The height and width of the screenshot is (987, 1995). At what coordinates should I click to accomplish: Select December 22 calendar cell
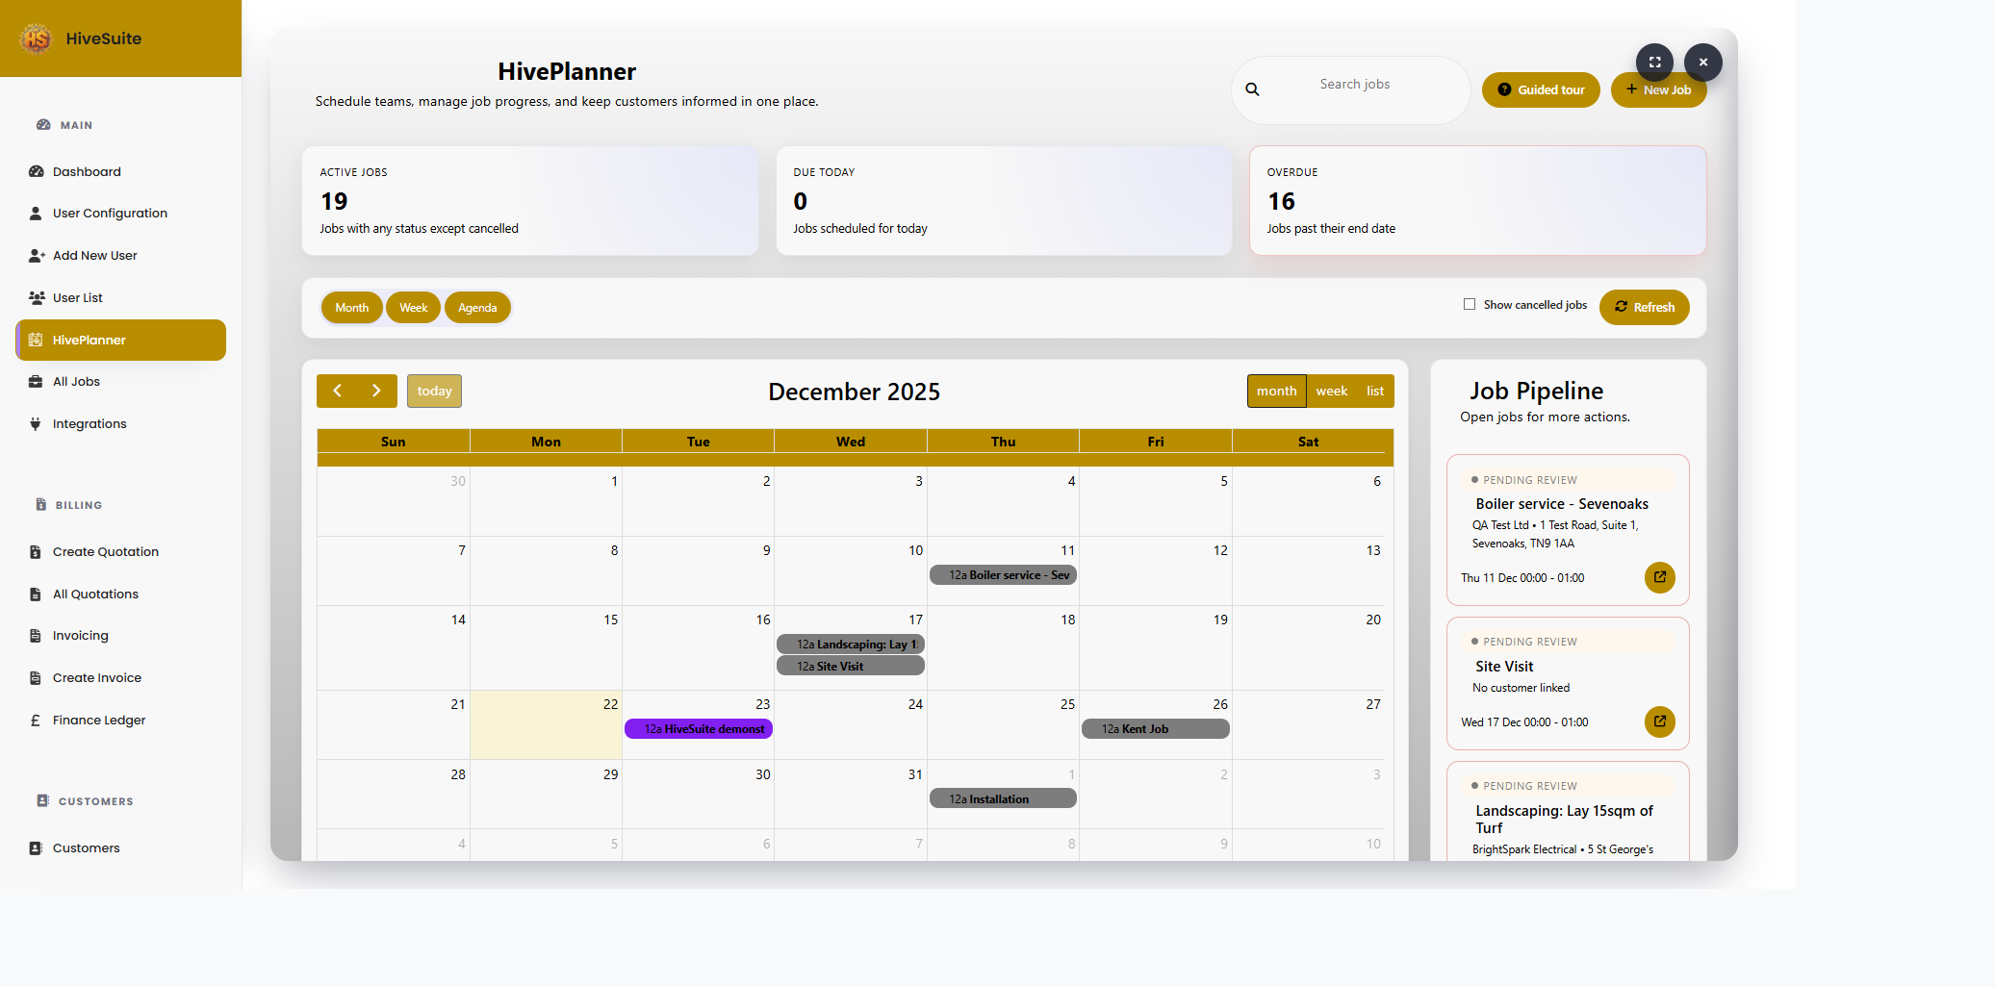[x=546, y=724]
